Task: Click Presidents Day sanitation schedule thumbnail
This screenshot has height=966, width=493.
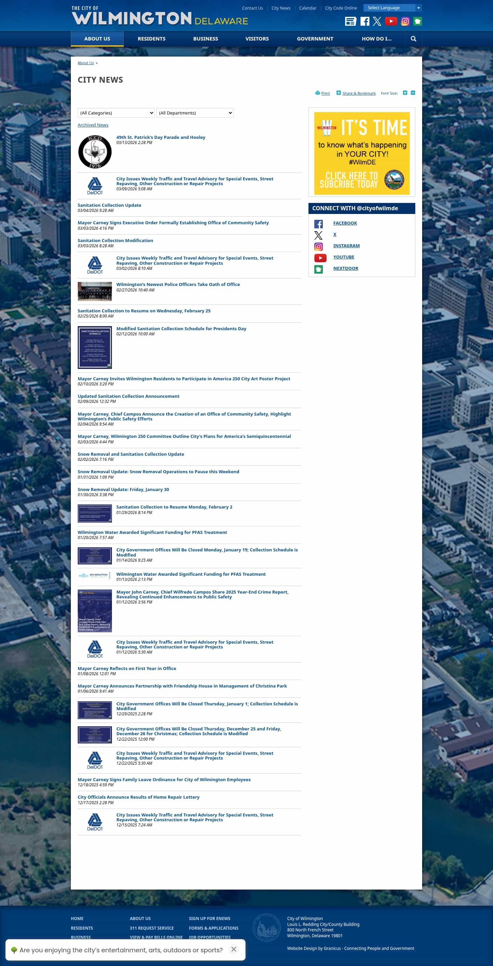Action: coord(95,347)
